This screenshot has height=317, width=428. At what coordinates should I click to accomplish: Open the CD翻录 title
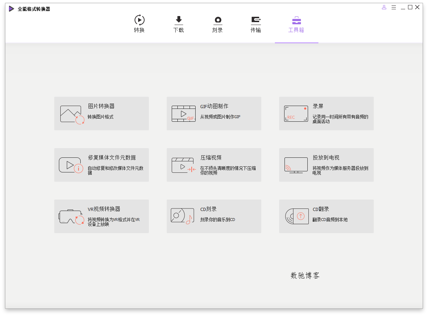point(321,209)
